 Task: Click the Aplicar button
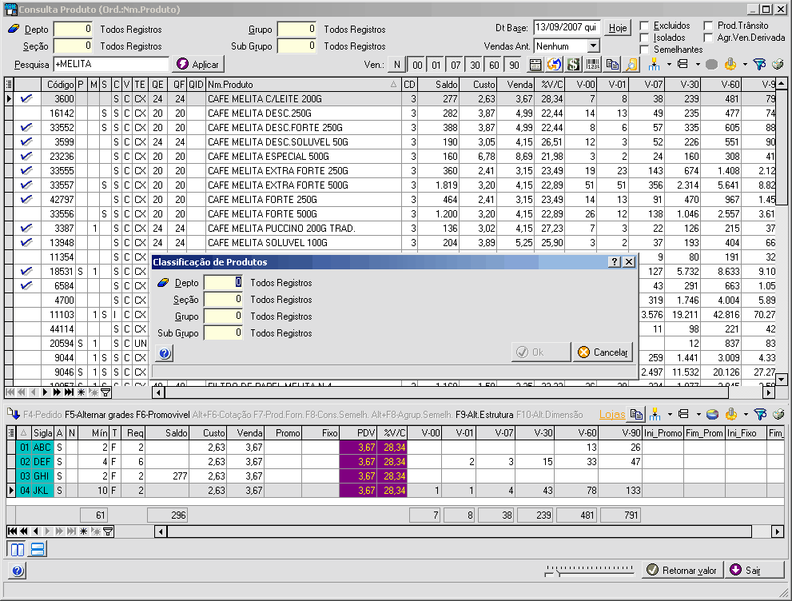pyautogui.click(x=198, y=64)
